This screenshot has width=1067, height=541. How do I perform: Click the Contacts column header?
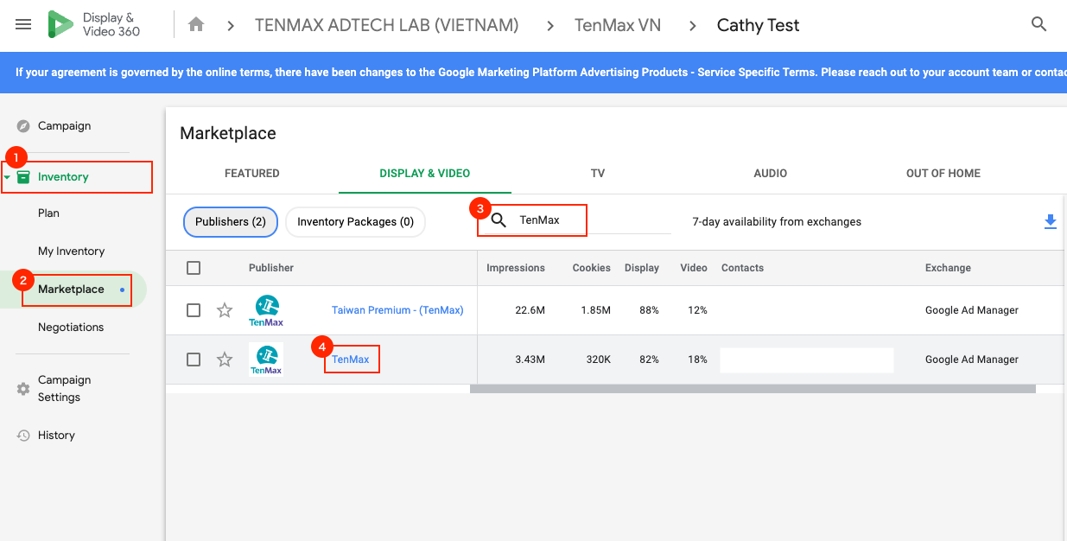pyautogui.click(x=743, y=268)
